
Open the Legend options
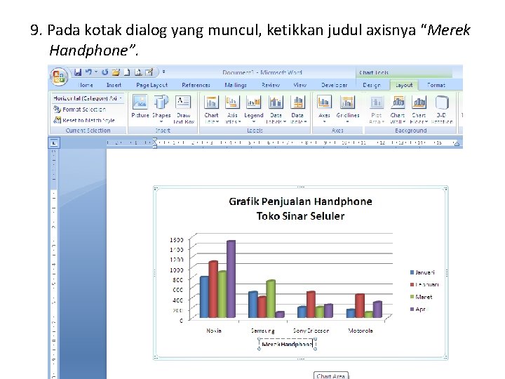click(254, 109)
